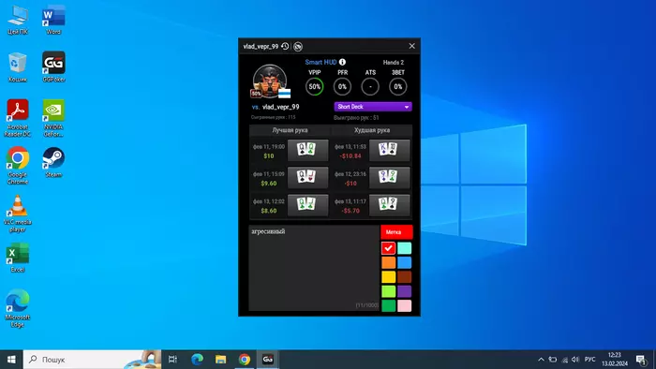Open Chrome from the taskbar
The height and width of the screenshot is (369, 656).
coord(245,360)
